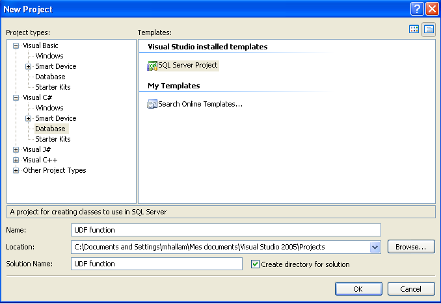This screenshot has width=441, height=304.
Task: Select the Visual C# tree label
Action: pos(38,97)
